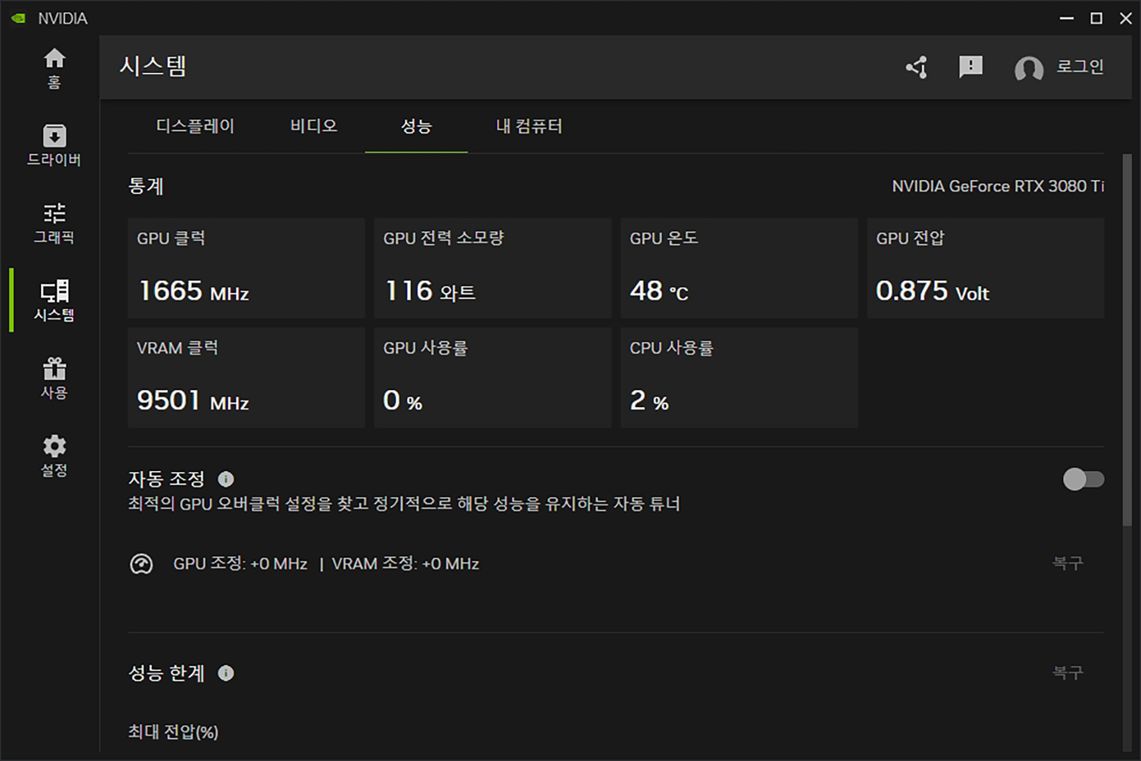Open the Home (홈) sidebar icon

point(54,67)
